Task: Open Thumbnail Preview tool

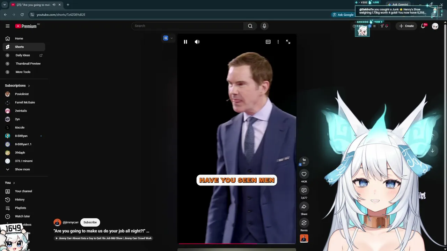Action: (x=24, y=63)
